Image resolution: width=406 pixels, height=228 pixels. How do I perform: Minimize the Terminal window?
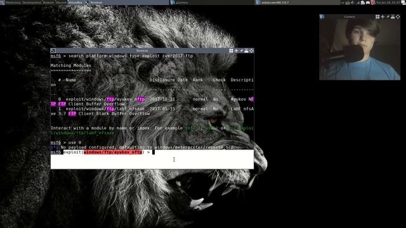[x=246, y=51]
